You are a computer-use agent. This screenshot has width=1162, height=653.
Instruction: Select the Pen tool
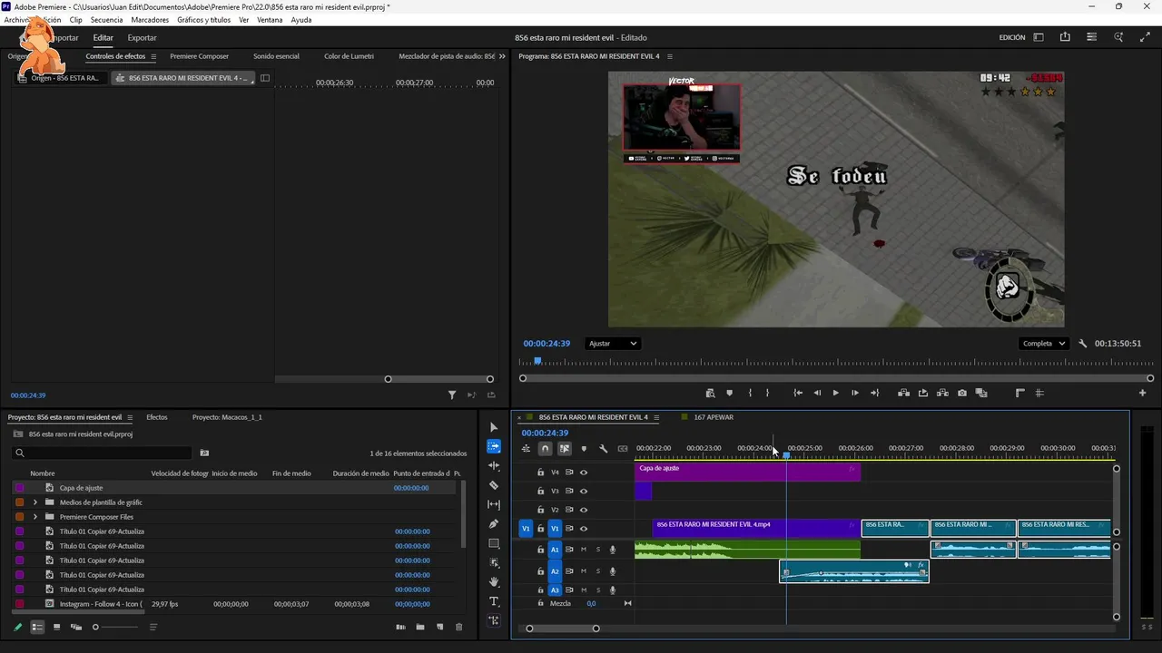(494, 524)
